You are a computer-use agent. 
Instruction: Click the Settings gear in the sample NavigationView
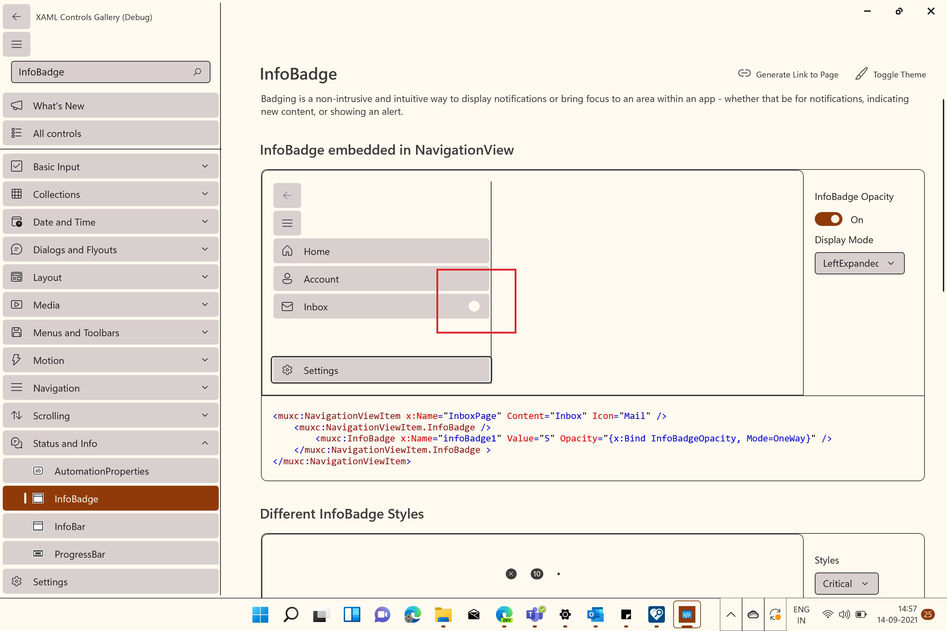[x=288, y=370]
